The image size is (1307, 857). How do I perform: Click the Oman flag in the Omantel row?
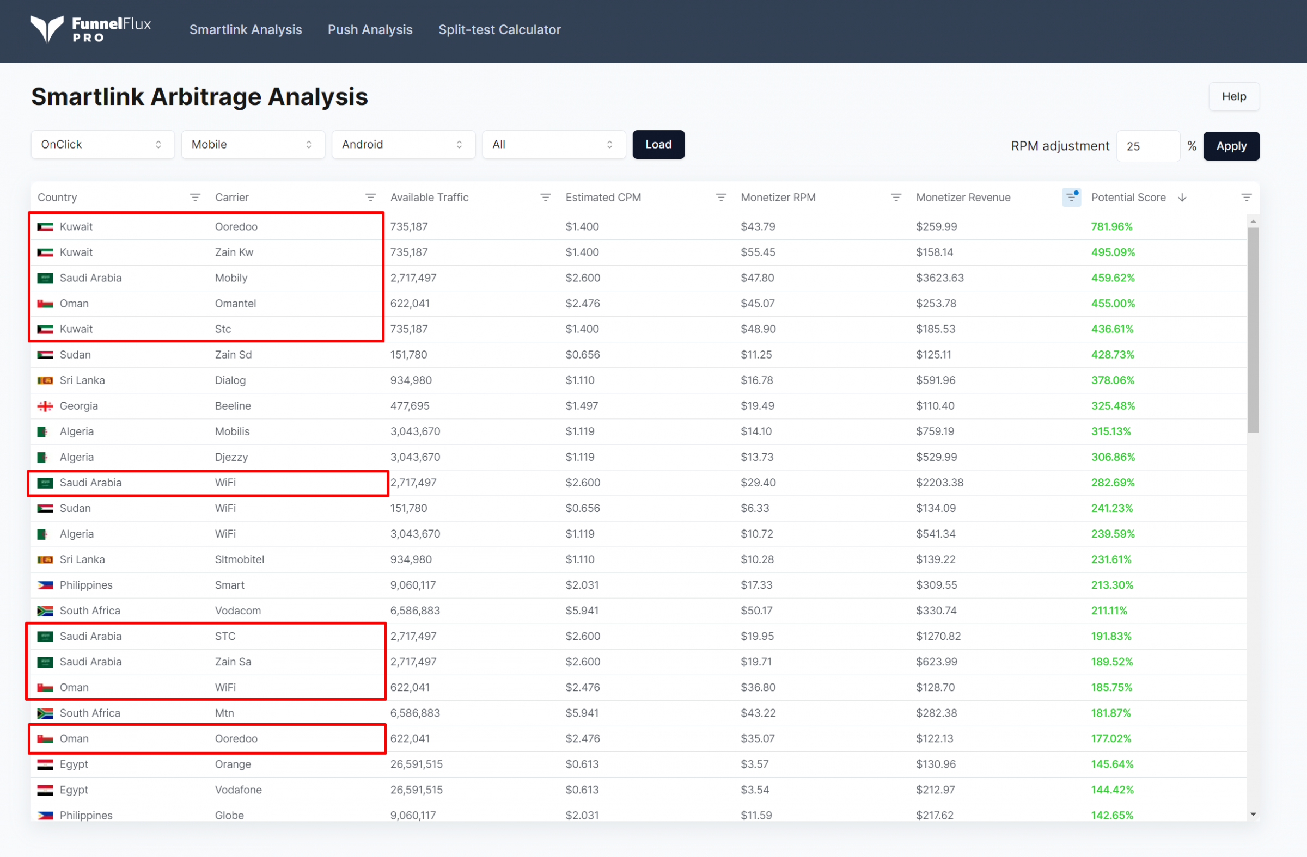tap(45, 304)
